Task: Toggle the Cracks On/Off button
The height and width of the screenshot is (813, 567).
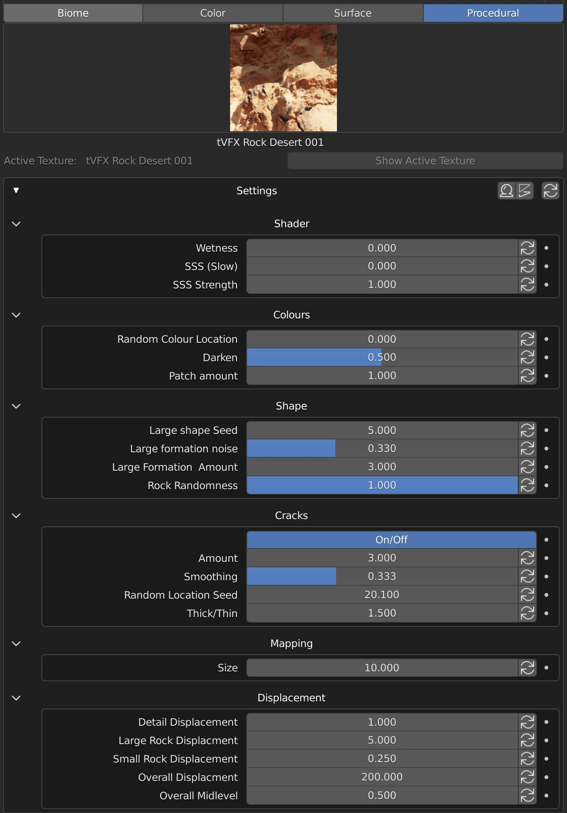Action: tap(391, 540)
